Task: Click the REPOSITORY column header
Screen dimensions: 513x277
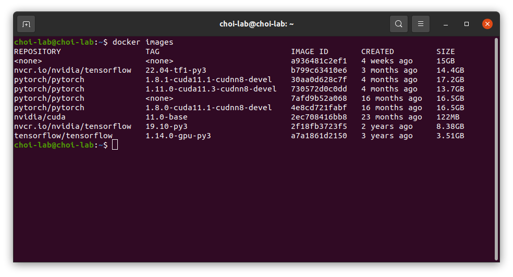Action: (x=38, y=51)
